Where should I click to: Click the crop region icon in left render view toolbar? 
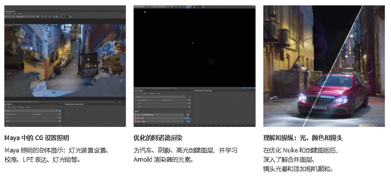(x=54, y=17)
